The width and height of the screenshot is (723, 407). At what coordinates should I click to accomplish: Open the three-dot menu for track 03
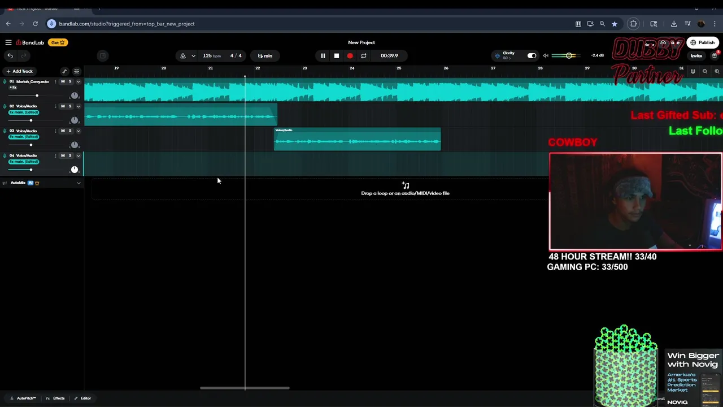point(55,131)
